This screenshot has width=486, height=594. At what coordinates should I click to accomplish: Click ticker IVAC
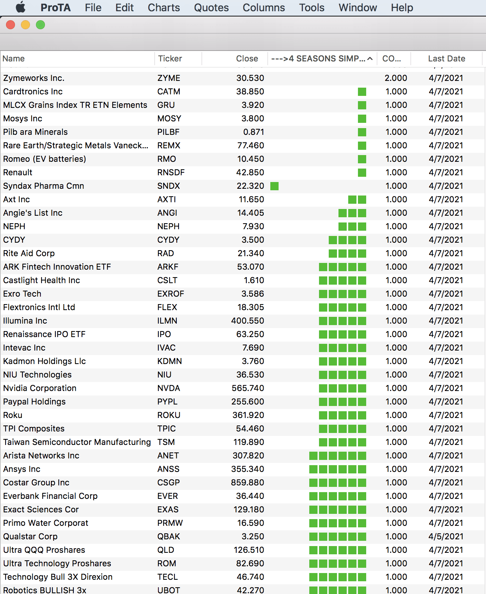click(167, 348)
